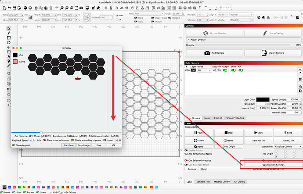Image resolution: width=303 pixels, height=194 pixels.
Task: Click the red 02 color palette swatch
Action: 14,187
